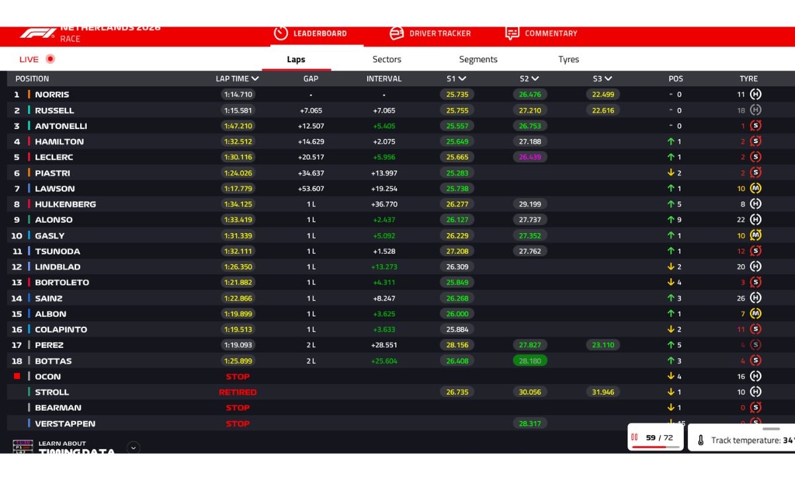Select driver VERSTAPPEN row
This screenshot has width=795, height=483.
click(401, 423)
